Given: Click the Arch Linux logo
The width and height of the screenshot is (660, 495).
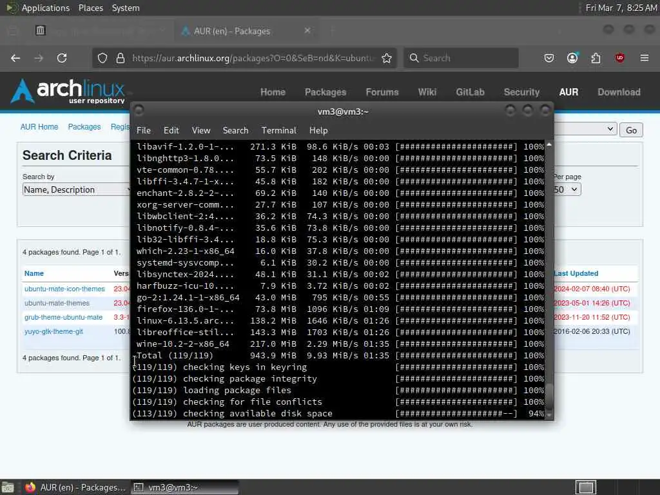Looking at the screenshot, I should click(68, 91).
